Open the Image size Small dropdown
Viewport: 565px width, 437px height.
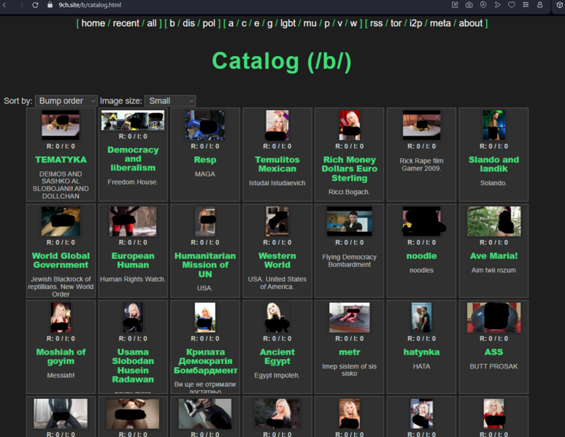170,101
